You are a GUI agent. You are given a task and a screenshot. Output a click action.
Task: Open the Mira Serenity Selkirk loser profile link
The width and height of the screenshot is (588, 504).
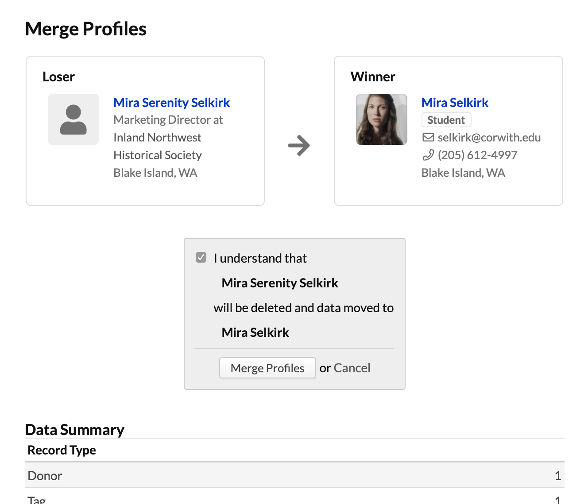(x=172, y=102)
